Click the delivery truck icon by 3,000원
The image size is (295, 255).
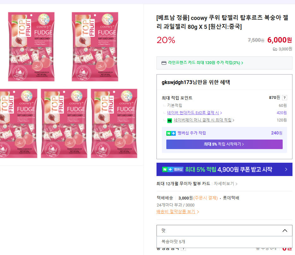tap(275, 49)
